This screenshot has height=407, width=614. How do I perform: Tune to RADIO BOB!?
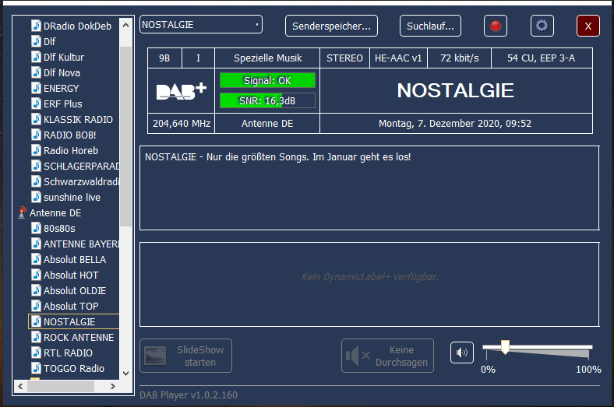[69, 135]
